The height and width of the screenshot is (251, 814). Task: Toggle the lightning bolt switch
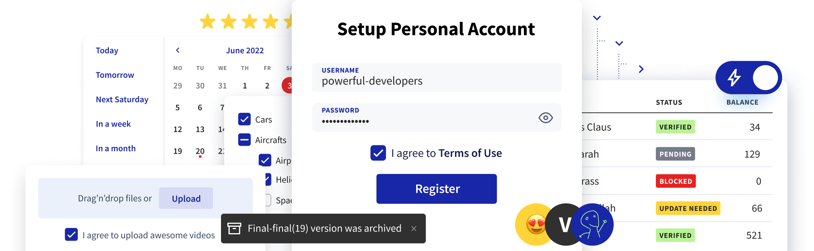tap(748, 77)
